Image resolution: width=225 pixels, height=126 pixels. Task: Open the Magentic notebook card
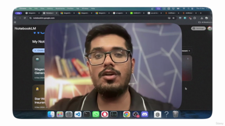point(38,68)
